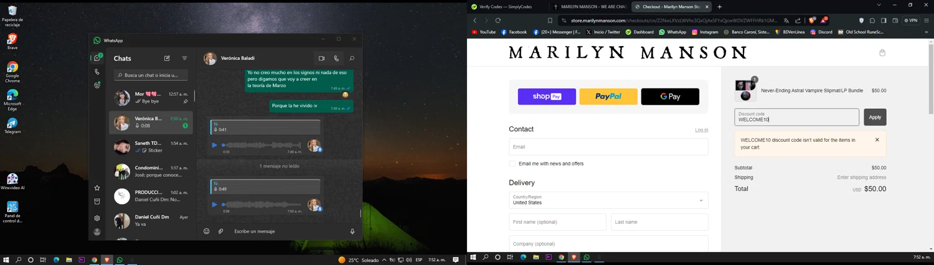This screenshot has height=265, width=934.
Task: Seek on the 0:41 voice message waveform
Action: coord(262,145)
